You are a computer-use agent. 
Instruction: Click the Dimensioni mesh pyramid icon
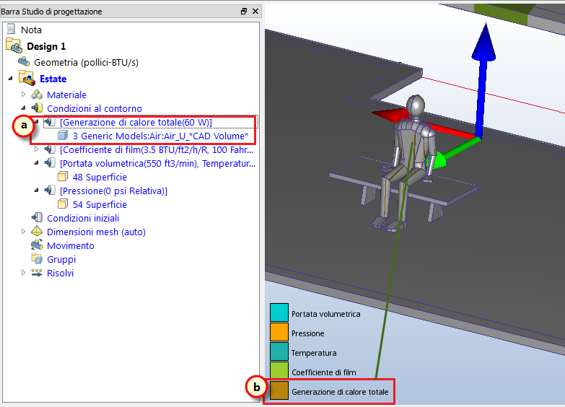[37, 231]
